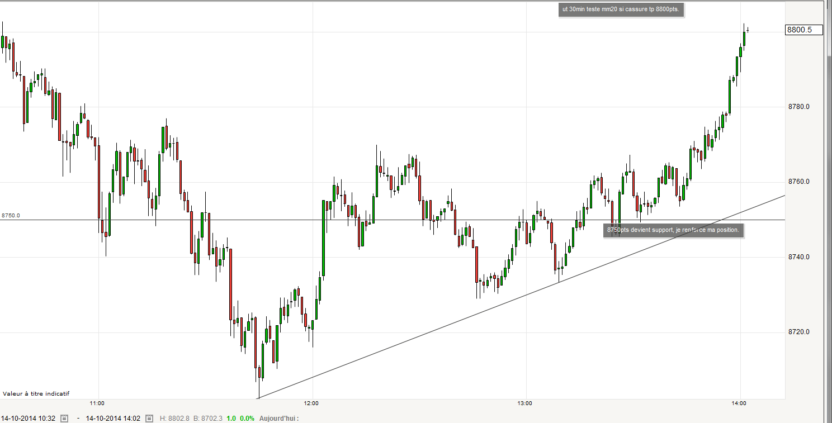Click the 13:00 time axis label
832x423 pixels.
tap(526, 403)
